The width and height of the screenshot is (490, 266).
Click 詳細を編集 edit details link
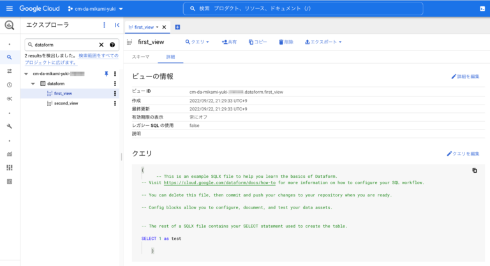465,77
